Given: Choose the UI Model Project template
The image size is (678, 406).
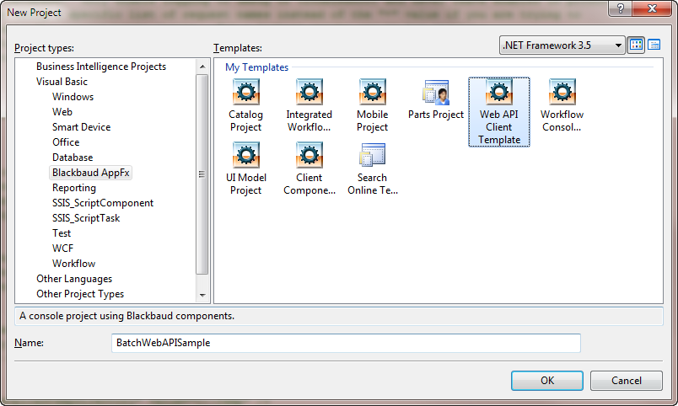Looking at the screenshot, I should tap(245, 156).
